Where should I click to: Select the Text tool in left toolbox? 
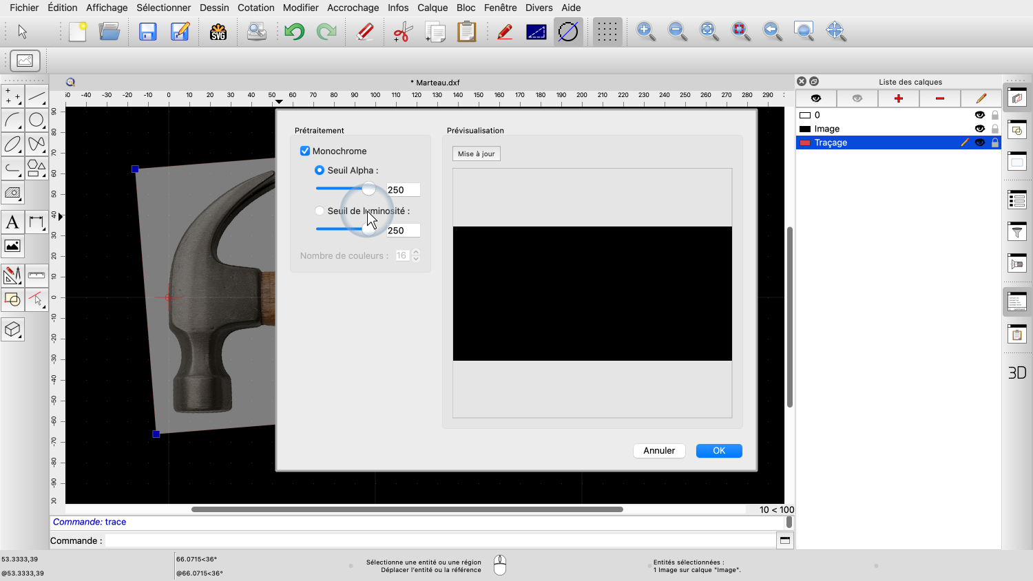(12, 222)
